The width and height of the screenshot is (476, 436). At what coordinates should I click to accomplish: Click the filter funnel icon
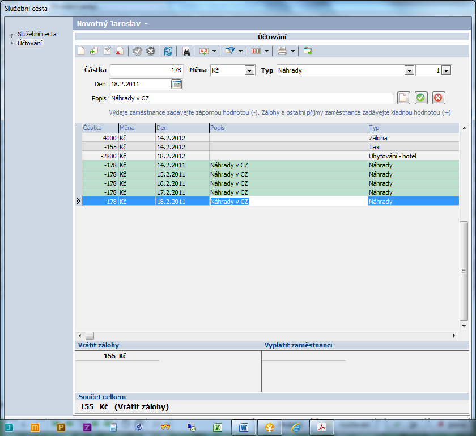click(230, 51)
